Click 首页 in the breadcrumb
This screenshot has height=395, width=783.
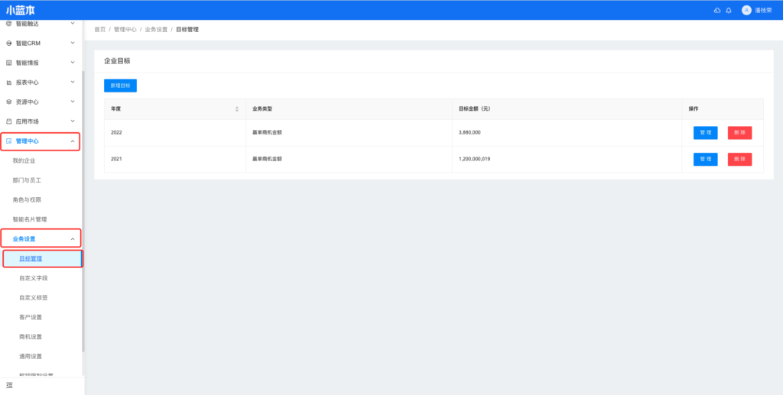click(99, 29)
